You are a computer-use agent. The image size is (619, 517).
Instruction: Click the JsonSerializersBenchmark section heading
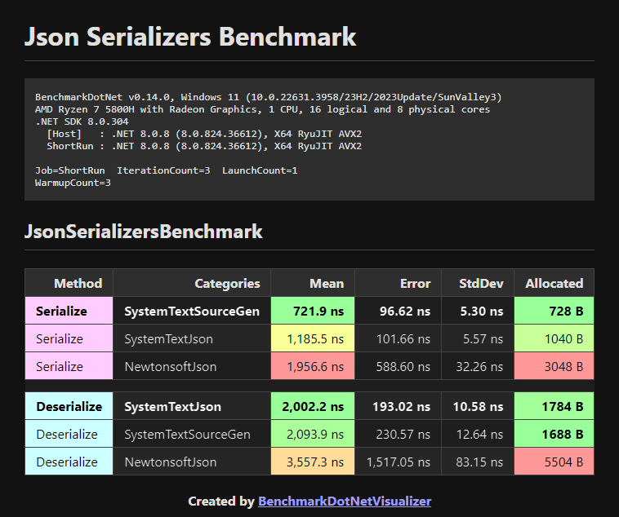click(143, 231)
